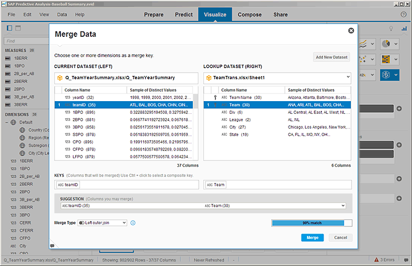
Task: Click the 3 Errors warning icon
Action: coord(376,260)
